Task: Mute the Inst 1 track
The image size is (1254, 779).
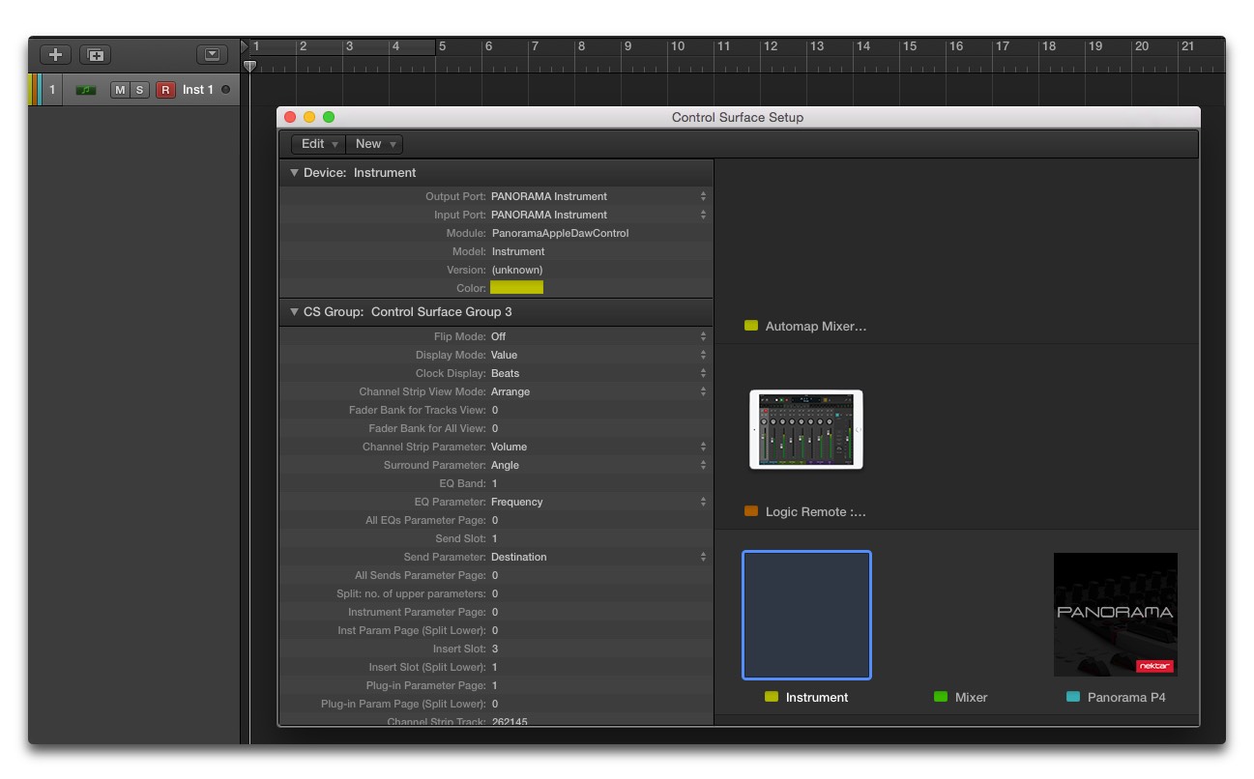Action: (120, 90)
